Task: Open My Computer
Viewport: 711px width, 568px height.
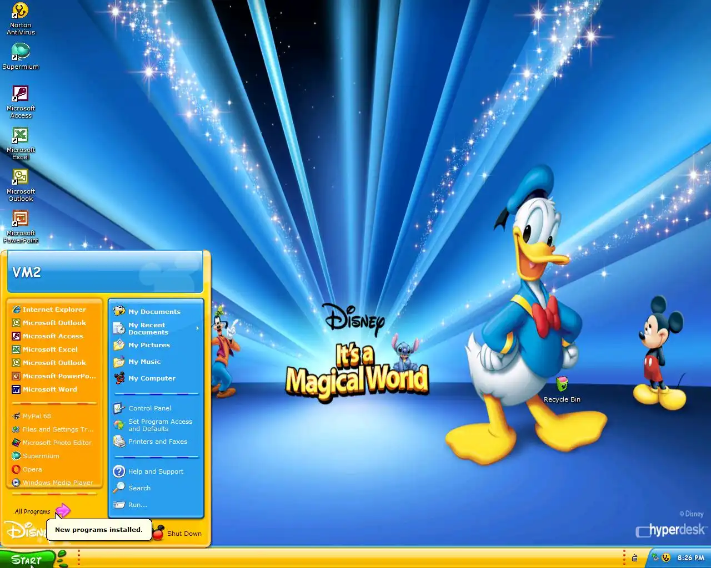Action: 157,378
